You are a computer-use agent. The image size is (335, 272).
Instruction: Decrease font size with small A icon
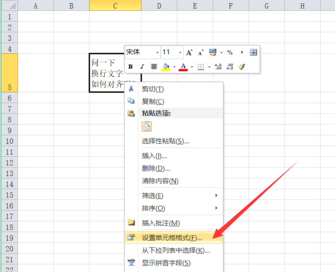point(201,52)
